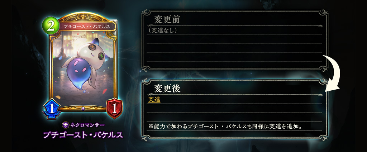
Task: Select the 変更後 panel heading
Action: pyautogui.click(x=167, y=89)
